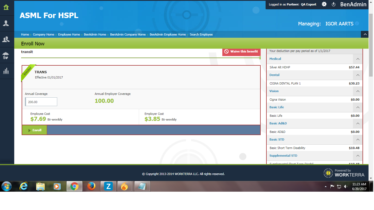Collapse the header with the up-arrow toggle

[x=365, y=34]
